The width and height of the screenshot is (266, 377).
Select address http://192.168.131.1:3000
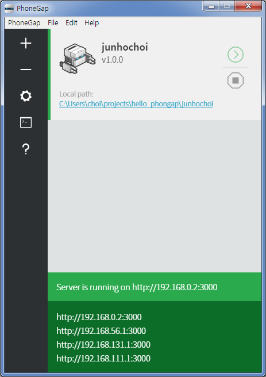(103, 345)
